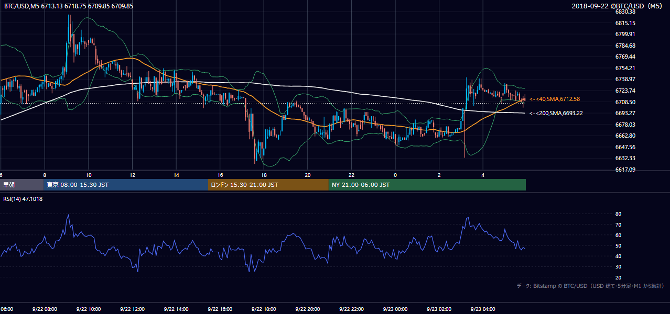Click the 東京 08:00-15:30 JST session bar

click(126, 185)
